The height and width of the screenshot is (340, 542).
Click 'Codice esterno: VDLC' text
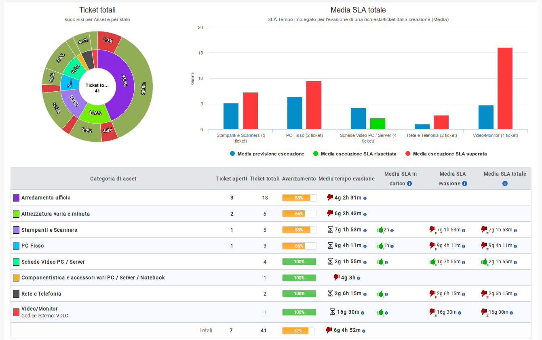45,316
